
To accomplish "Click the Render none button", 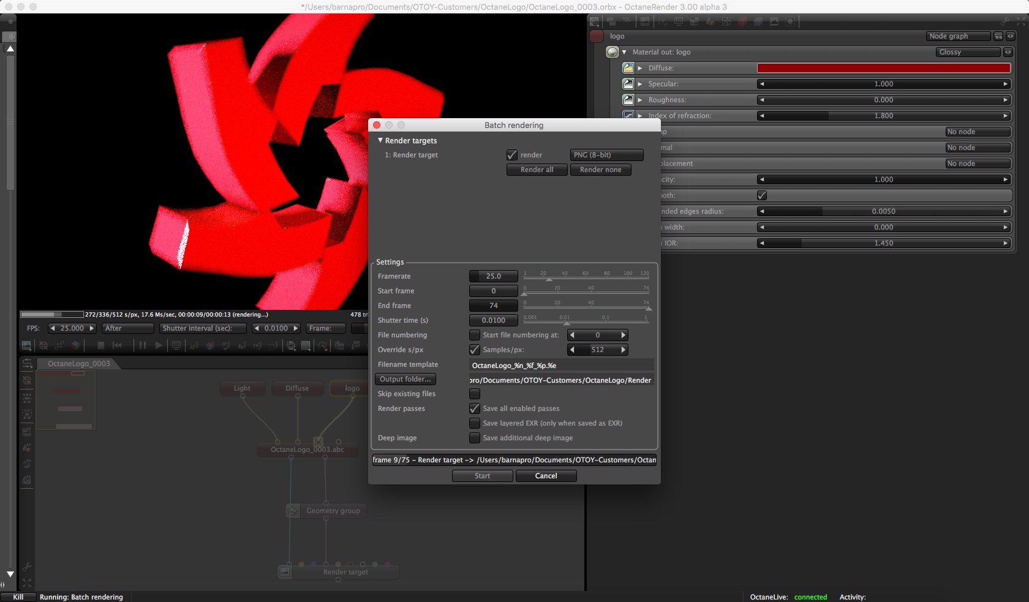I will click(601, 170).
